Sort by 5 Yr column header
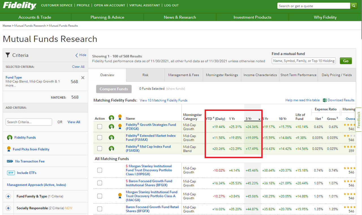The image size is (362, 215). point(265,119)
